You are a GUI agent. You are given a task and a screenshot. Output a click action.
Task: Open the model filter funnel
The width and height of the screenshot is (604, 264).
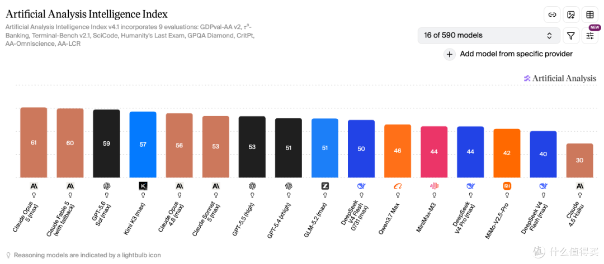point(571,36)
